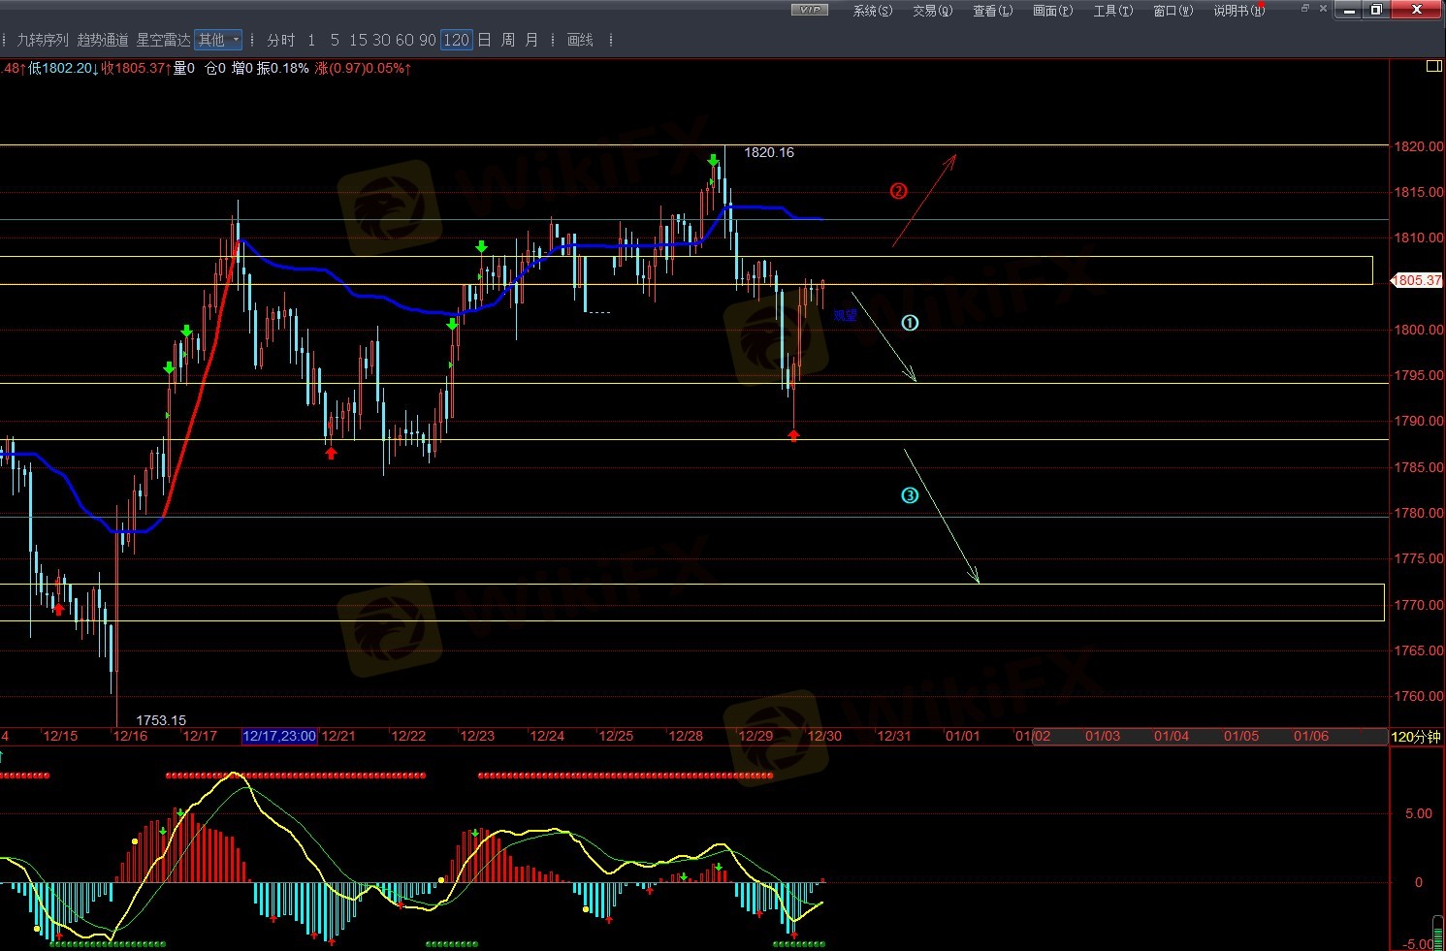This screenshot has width=1446, height=951.
Task: Click the VIP badge icon
Action: (809, 10)
